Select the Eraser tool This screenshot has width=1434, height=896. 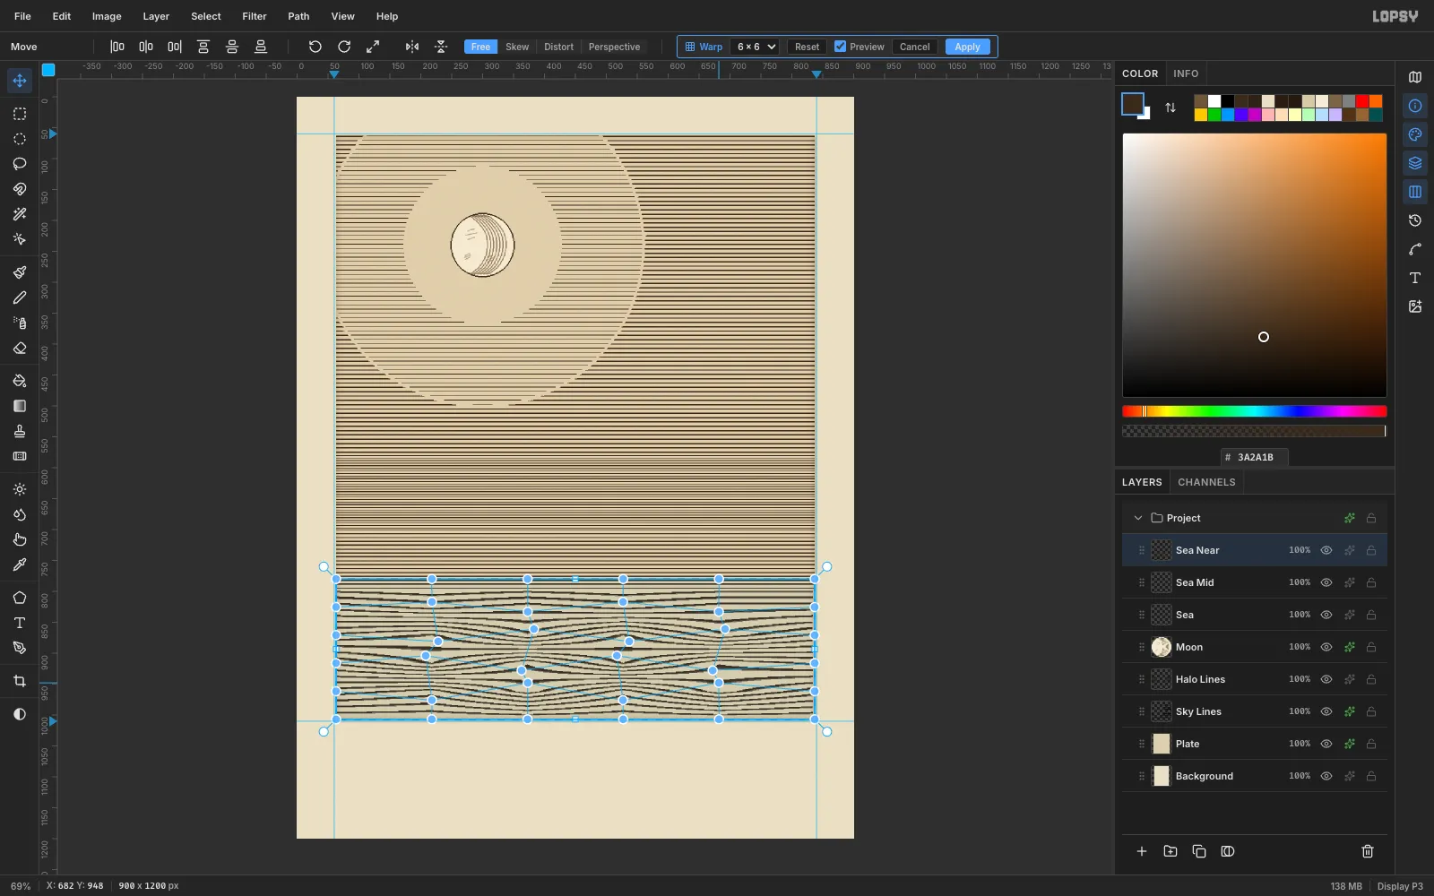click(20, 348)
